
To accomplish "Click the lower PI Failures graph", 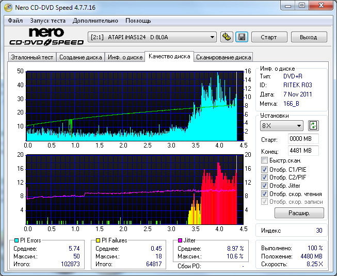I will point(135,189).
